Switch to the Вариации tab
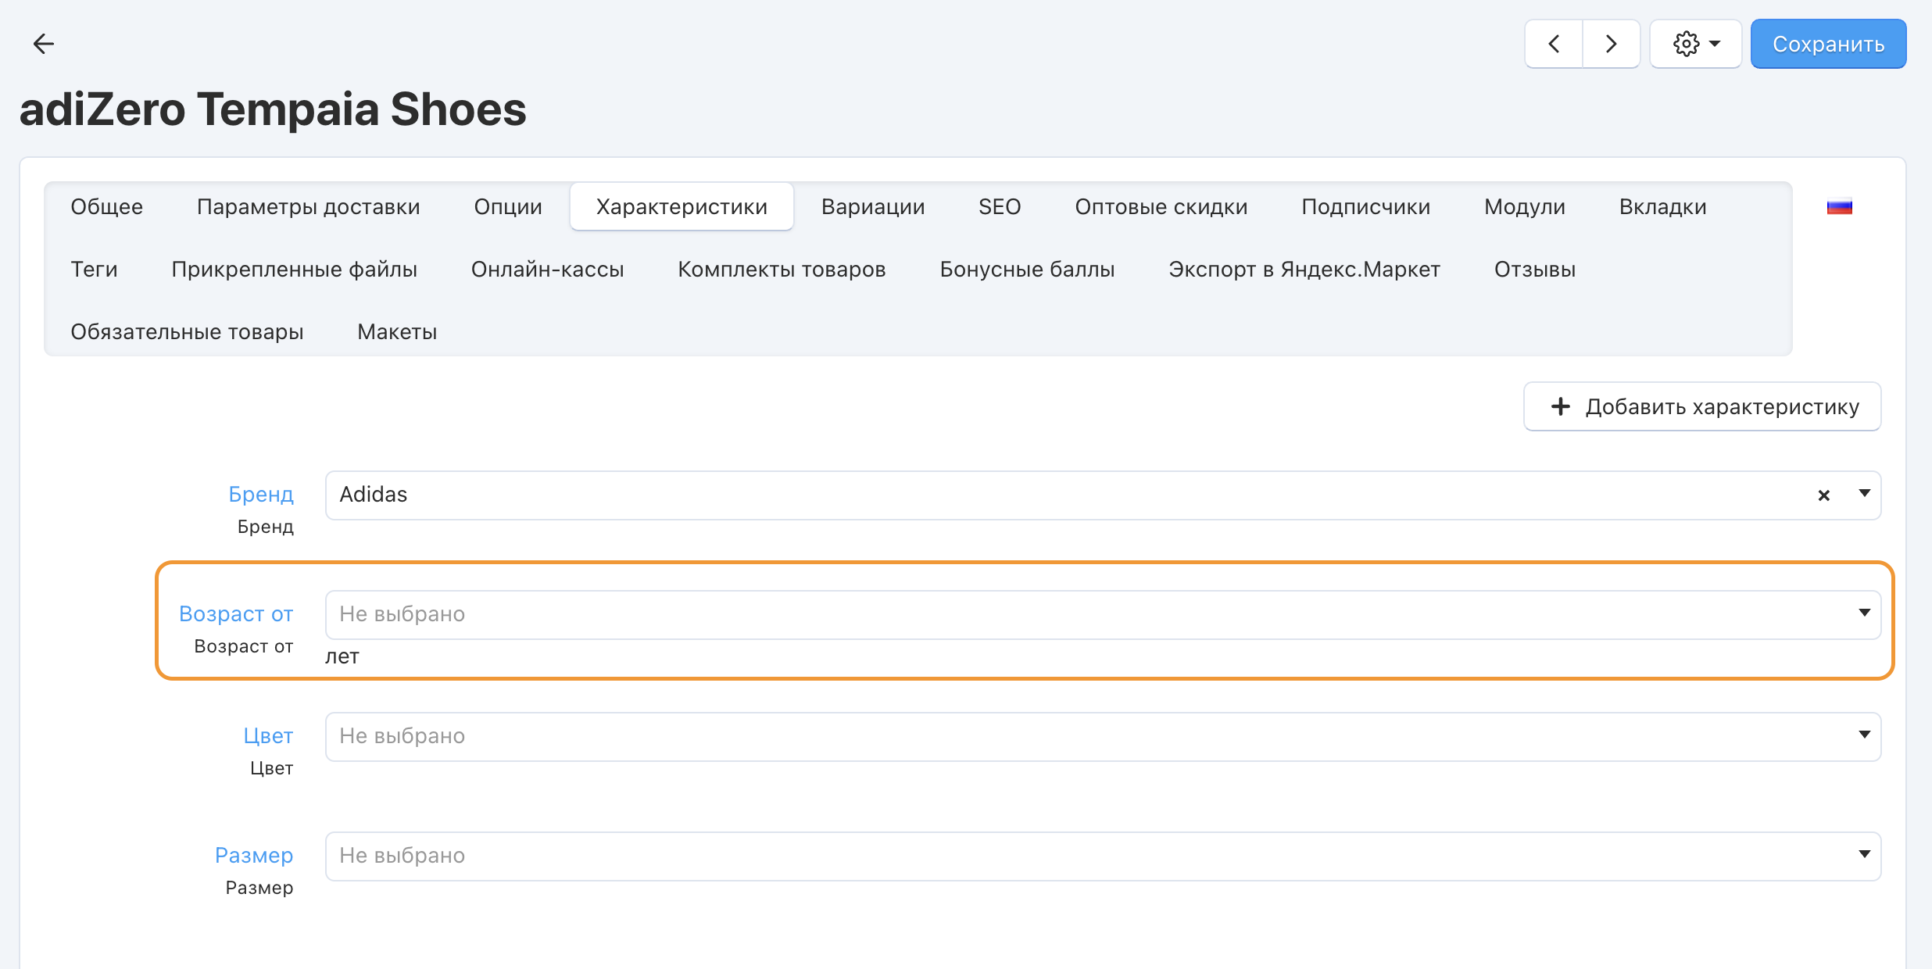The image size is (1932, 969). tap(872, 207)
